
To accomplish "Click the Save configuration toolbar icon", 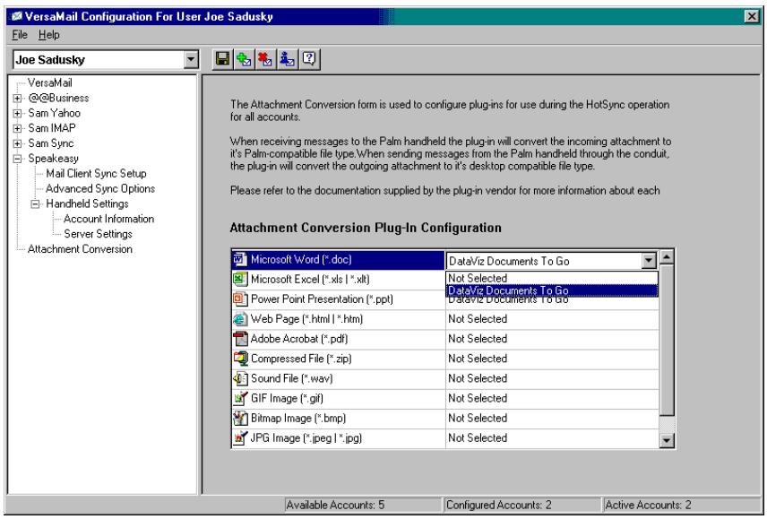I will pyautogui.click(x=222, y=60).
